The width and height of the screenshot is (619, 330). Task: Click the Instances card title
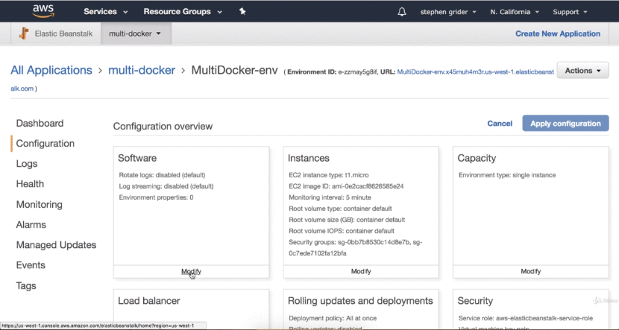[308, 158]
